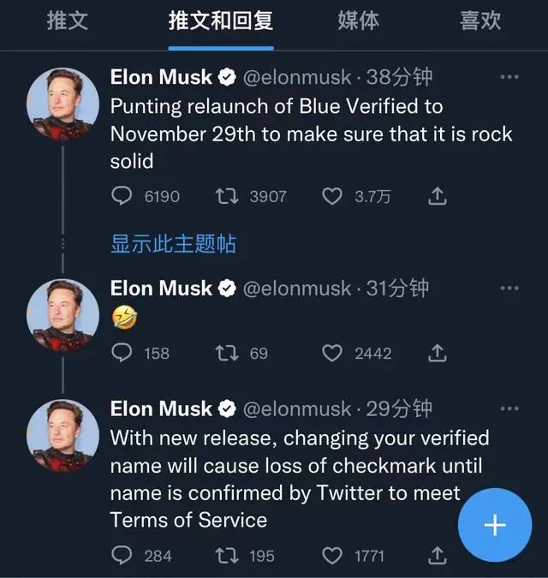Reply to the Blue Verified relaunch tweet
Viewport: 548px width, 578px height.
[123, 197]
